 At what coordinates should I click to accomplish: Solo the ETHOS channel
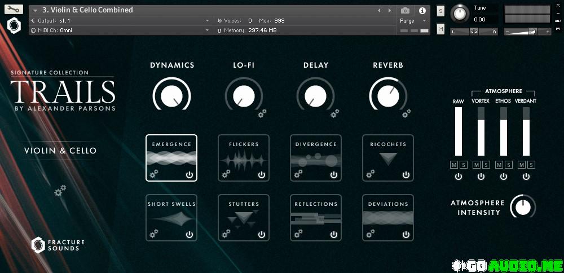tap(508, 165)
